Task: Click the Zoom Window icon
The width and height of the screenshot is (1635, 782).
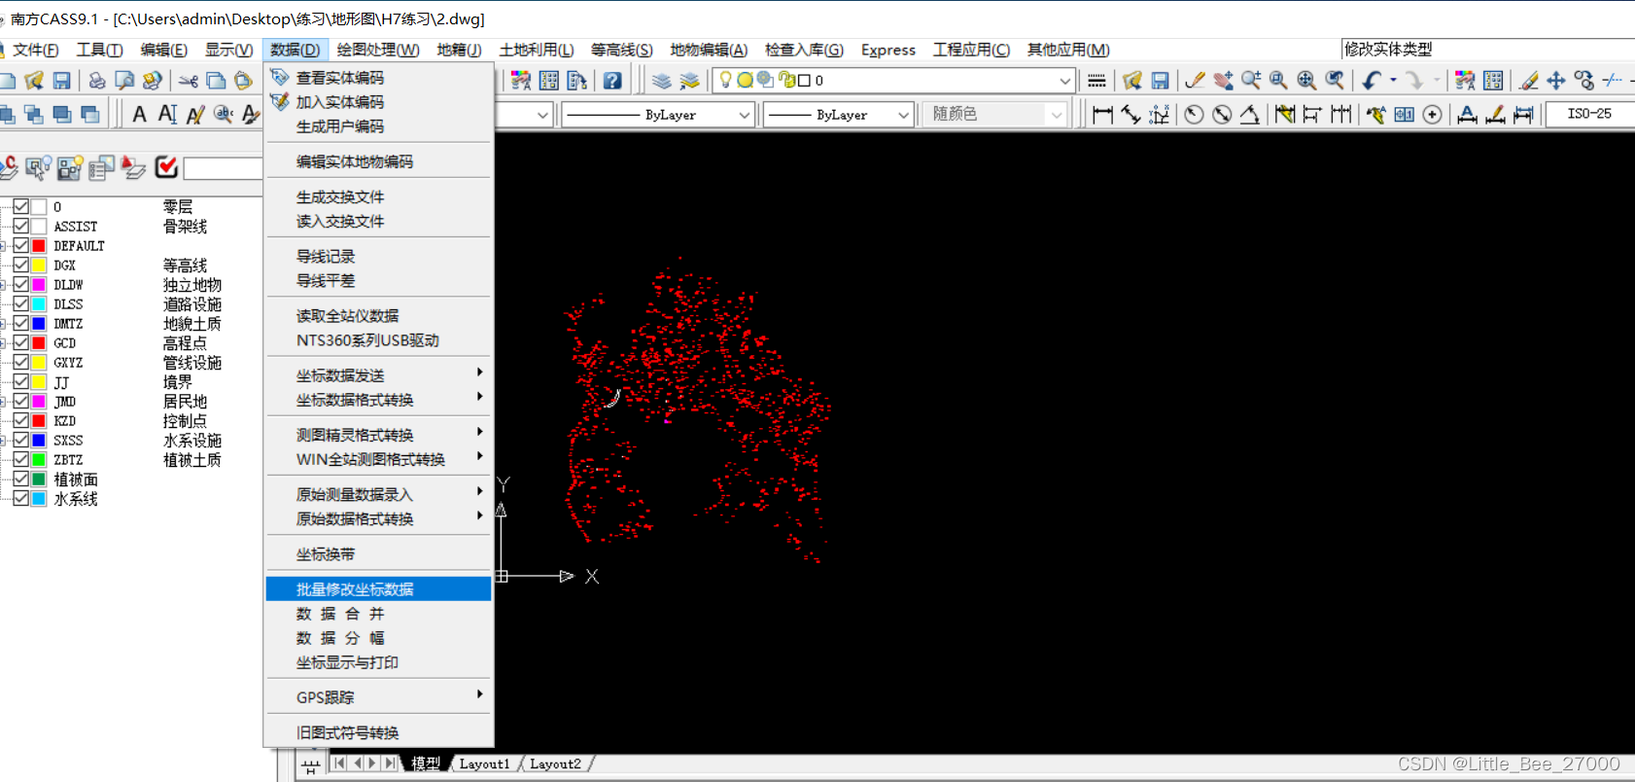Action: tap(1279, 81)
